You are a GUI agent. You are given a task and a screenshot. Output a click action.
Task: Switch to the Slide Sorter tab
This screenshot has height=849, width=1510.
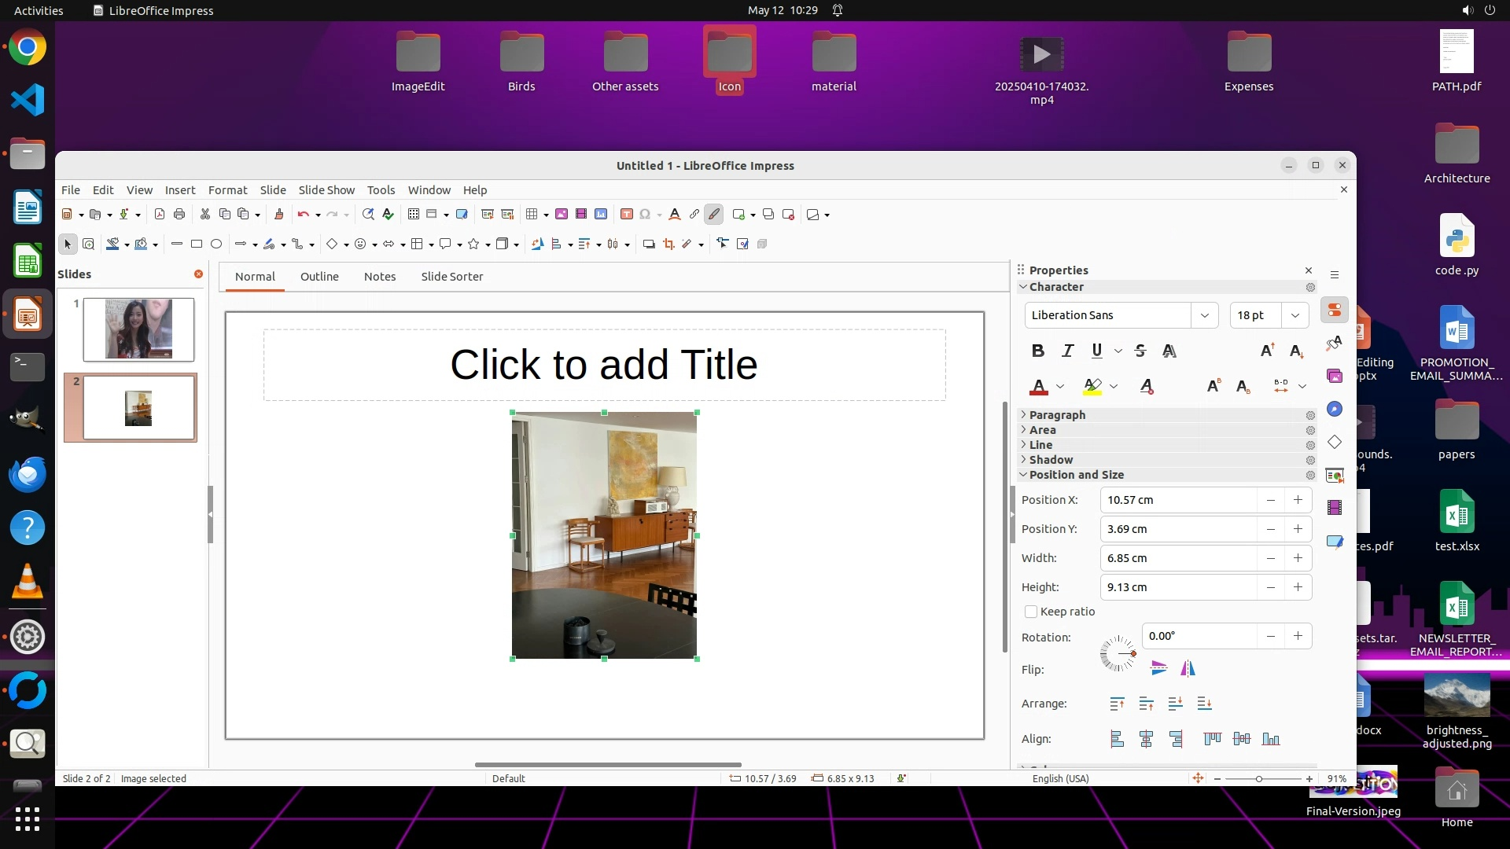451,277
